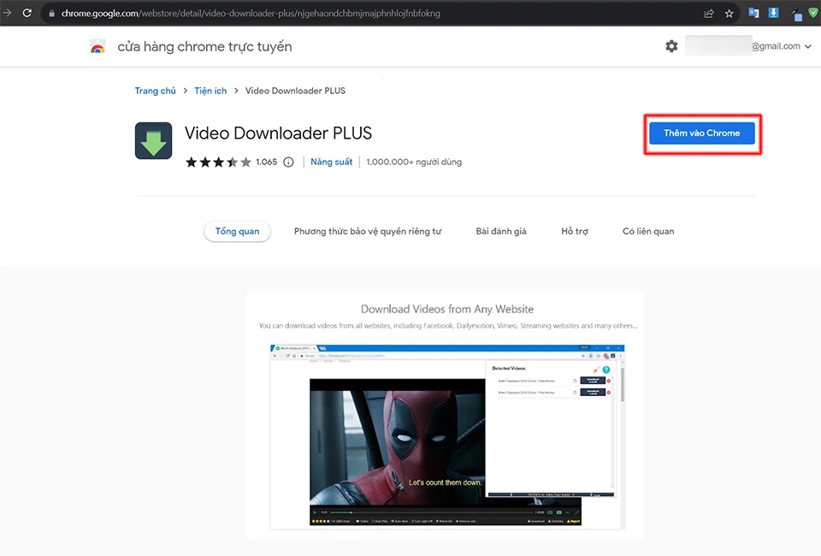Click the share page icon in address bar
Viewport: 821px width, 556px height.
709,14
